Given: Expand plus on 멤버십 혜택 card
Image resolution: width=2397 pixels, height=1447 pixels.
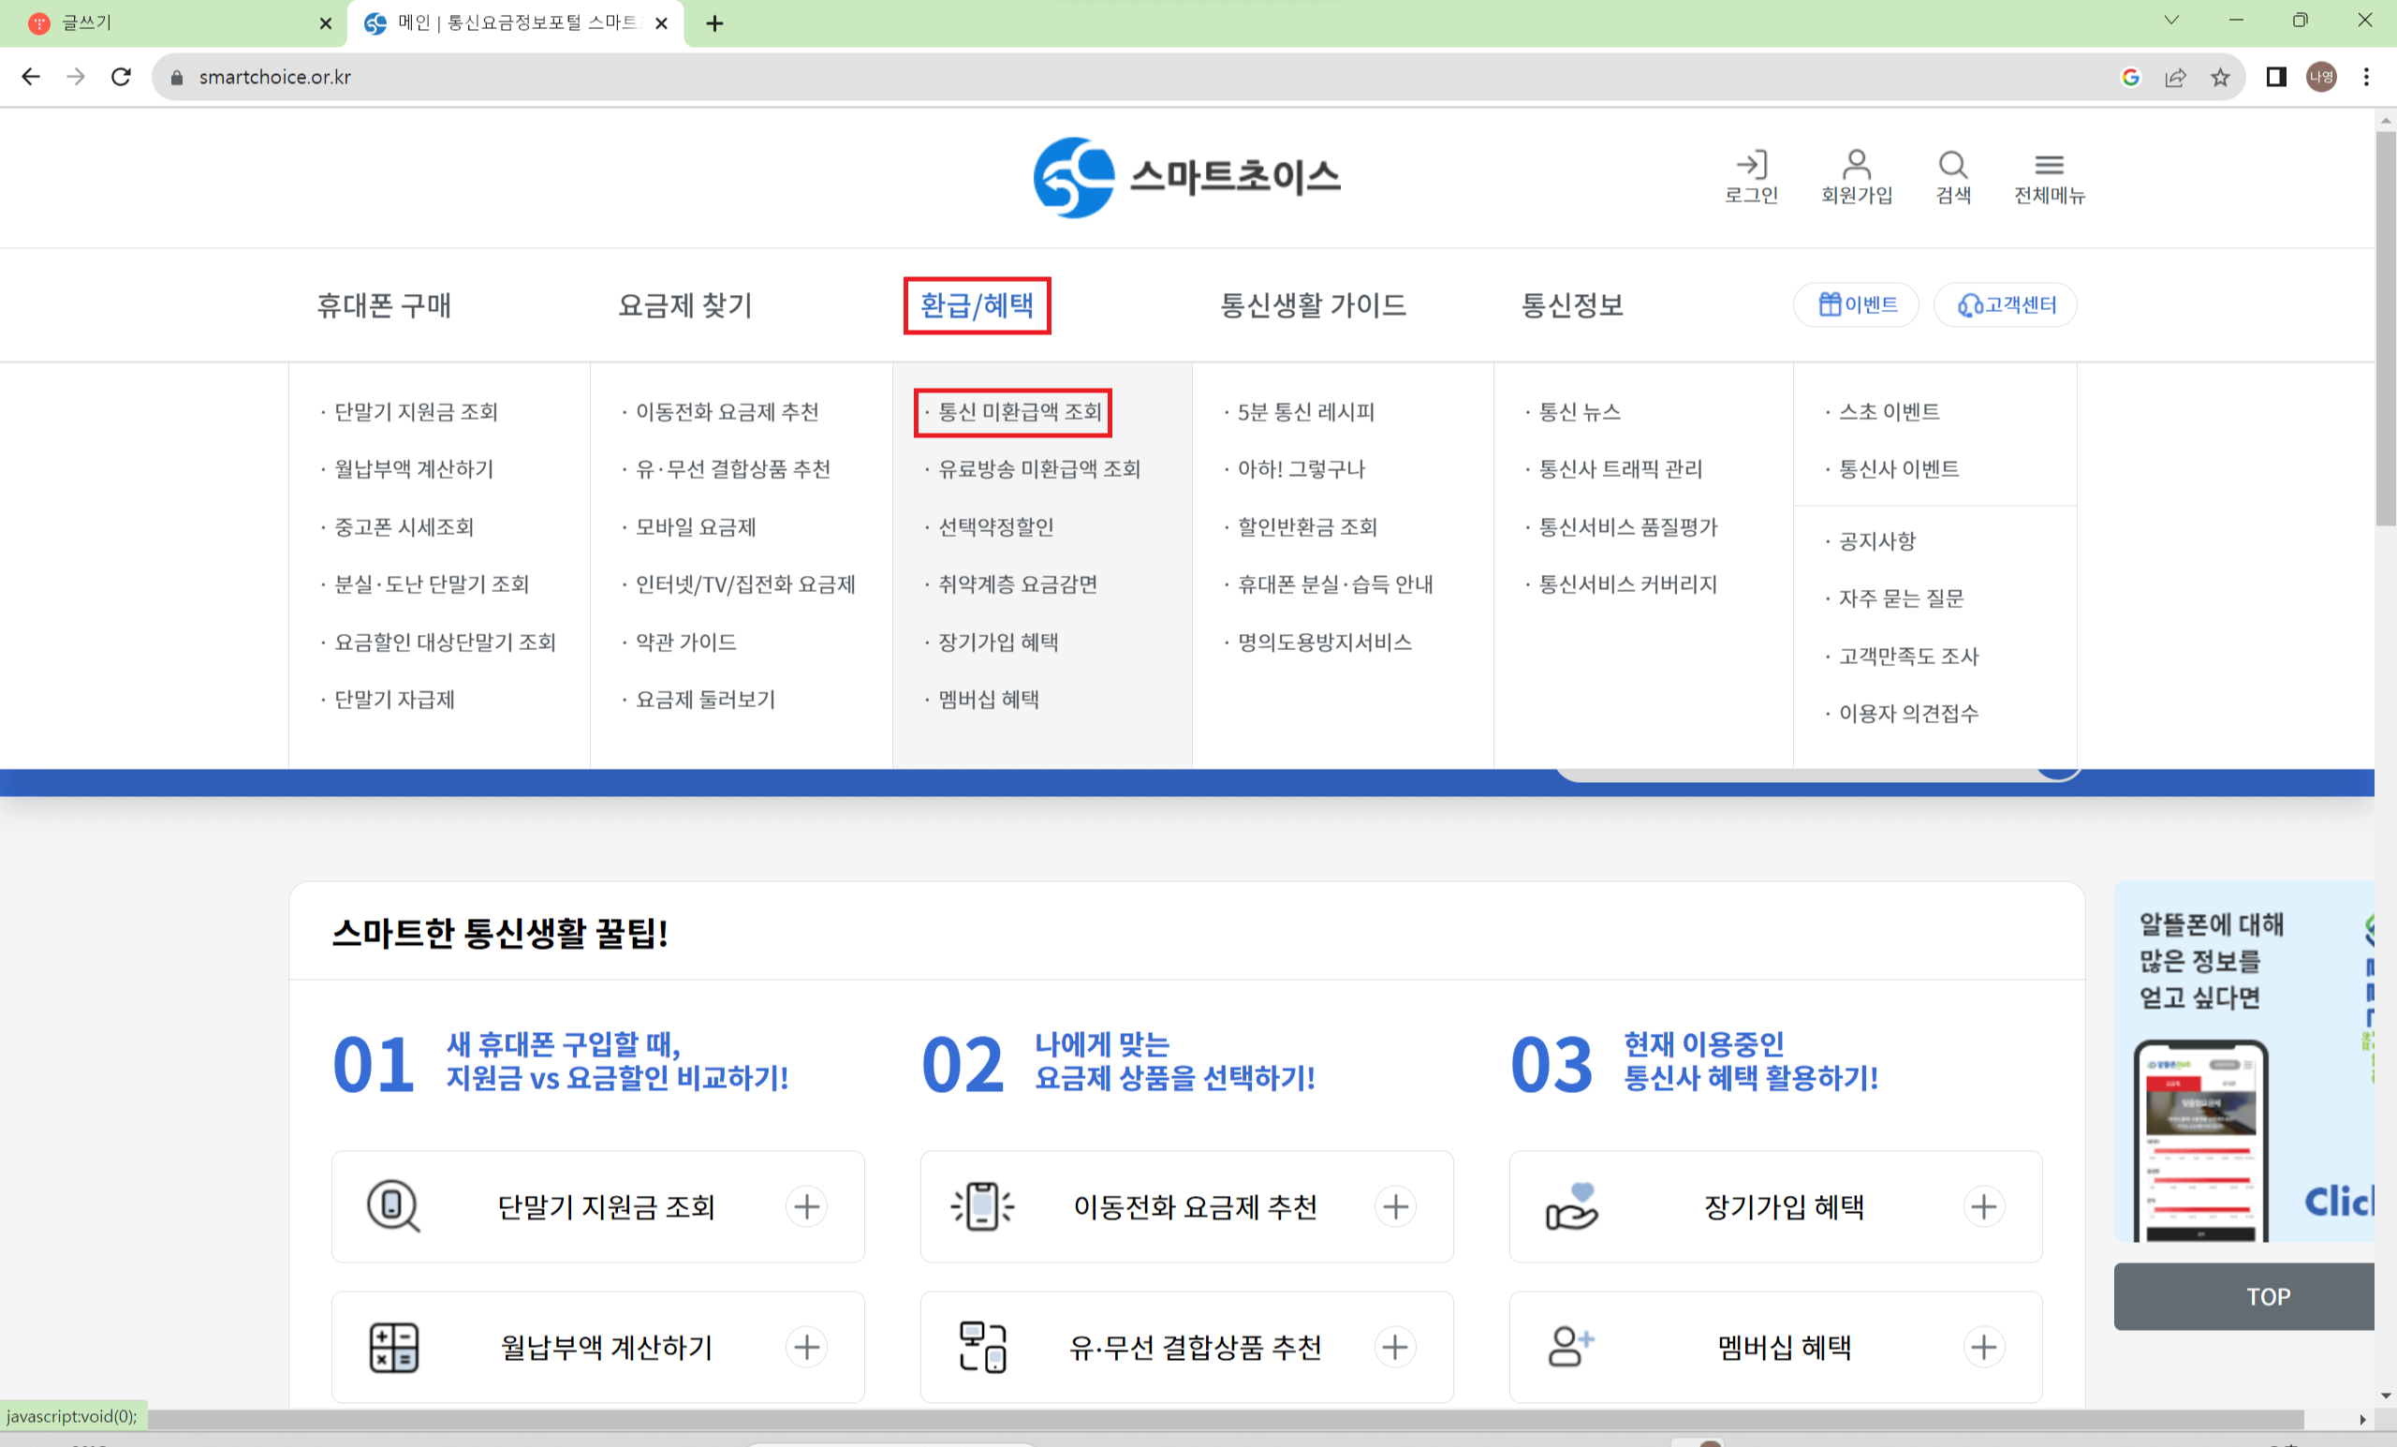Looking at the screenshot, I should [x=1983, y=1347].
